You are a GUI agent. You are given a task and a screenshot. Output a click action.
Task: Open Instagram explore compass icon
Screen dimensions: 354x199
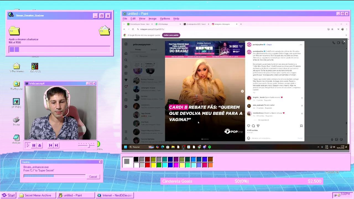point(126,67)
